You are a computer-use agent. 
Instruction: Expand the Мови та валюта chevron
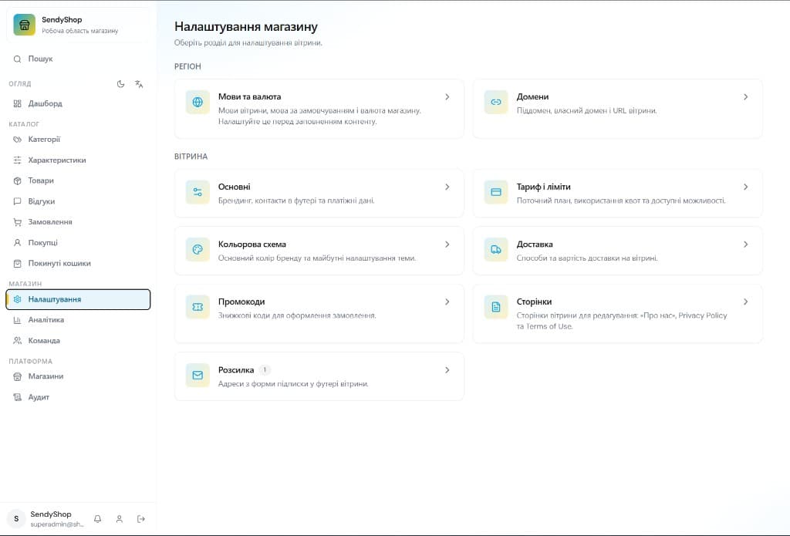447,96
